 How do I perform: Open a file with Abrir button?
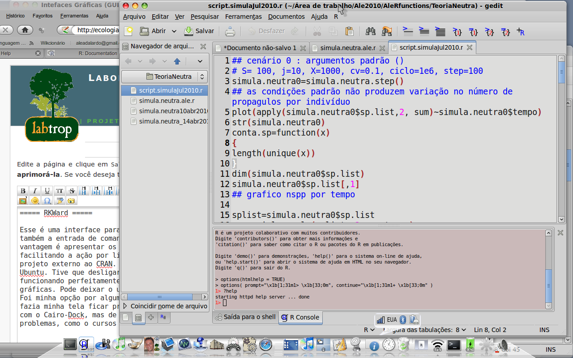[x=153, y=31]
